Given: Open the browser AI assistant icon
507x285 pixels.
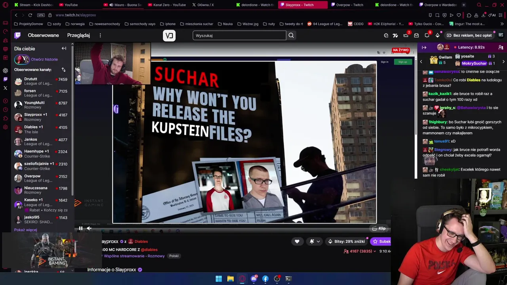Looking at the screenshot, I should 493,15.
